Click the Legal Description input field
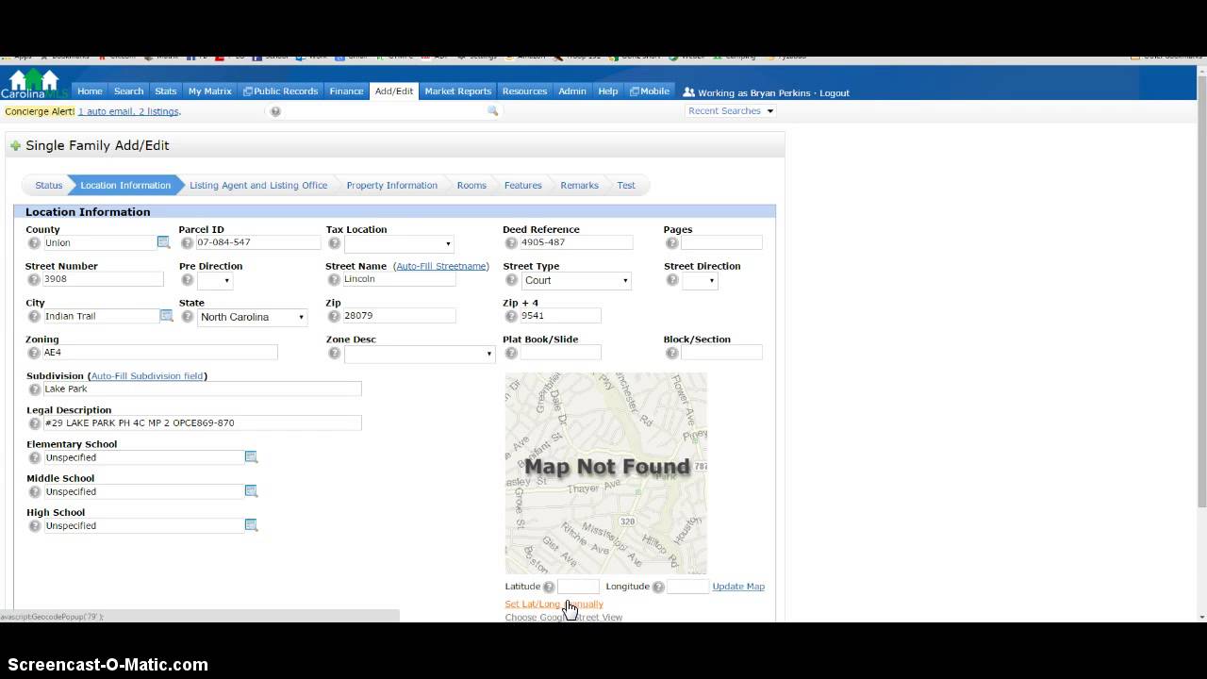The width and height of the screenshot is (1207, 679). [202, 423]
